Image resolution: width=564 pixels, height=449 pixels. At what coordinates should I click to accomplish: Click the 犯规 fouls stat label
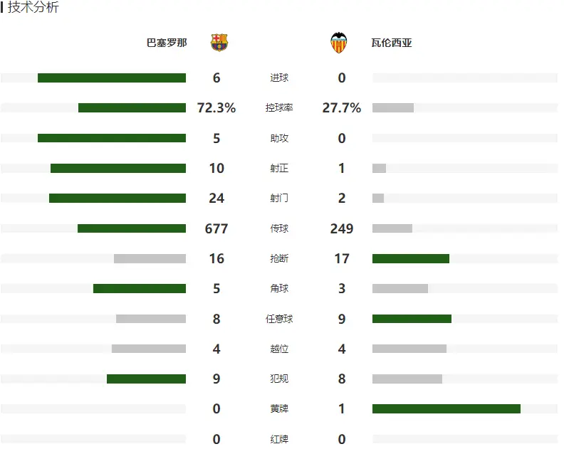pyautogui.click(x=279, y=379)
